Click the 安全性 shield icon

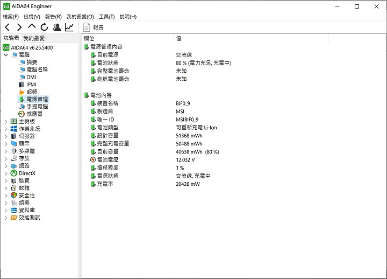[x=14, y=196]
